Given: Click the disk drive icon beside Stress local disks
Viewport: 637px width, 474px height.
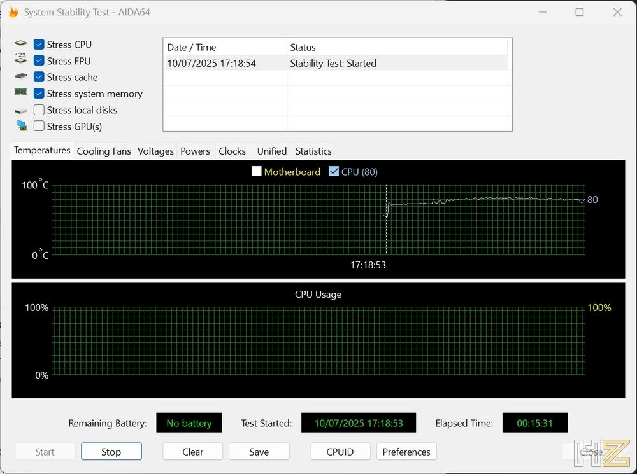Looking at the screenshot, I should point(20,110).
